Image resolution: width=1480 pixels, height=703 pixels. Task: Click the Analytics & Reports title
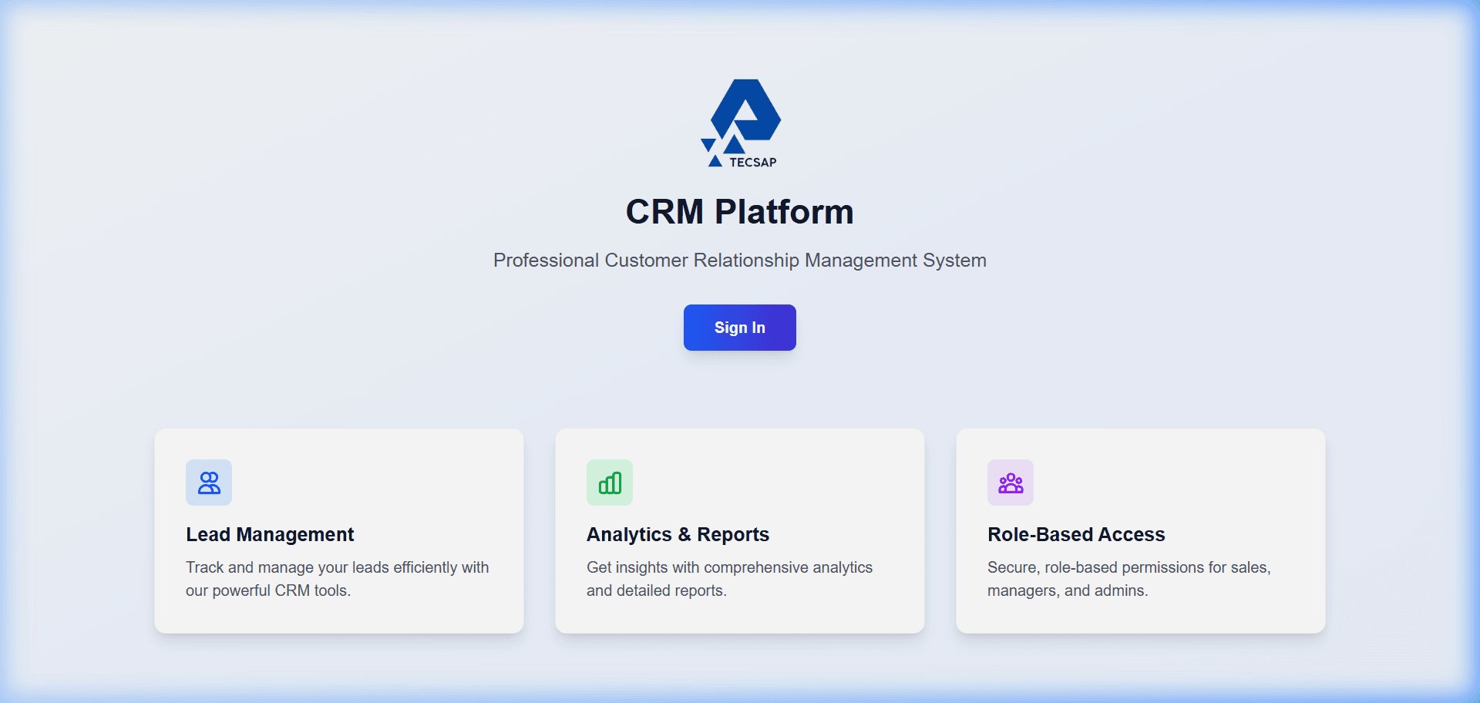678,534
